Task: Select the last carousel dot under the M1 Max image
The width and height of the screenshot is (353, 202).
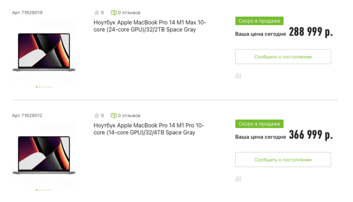Action: click(51, 87)
